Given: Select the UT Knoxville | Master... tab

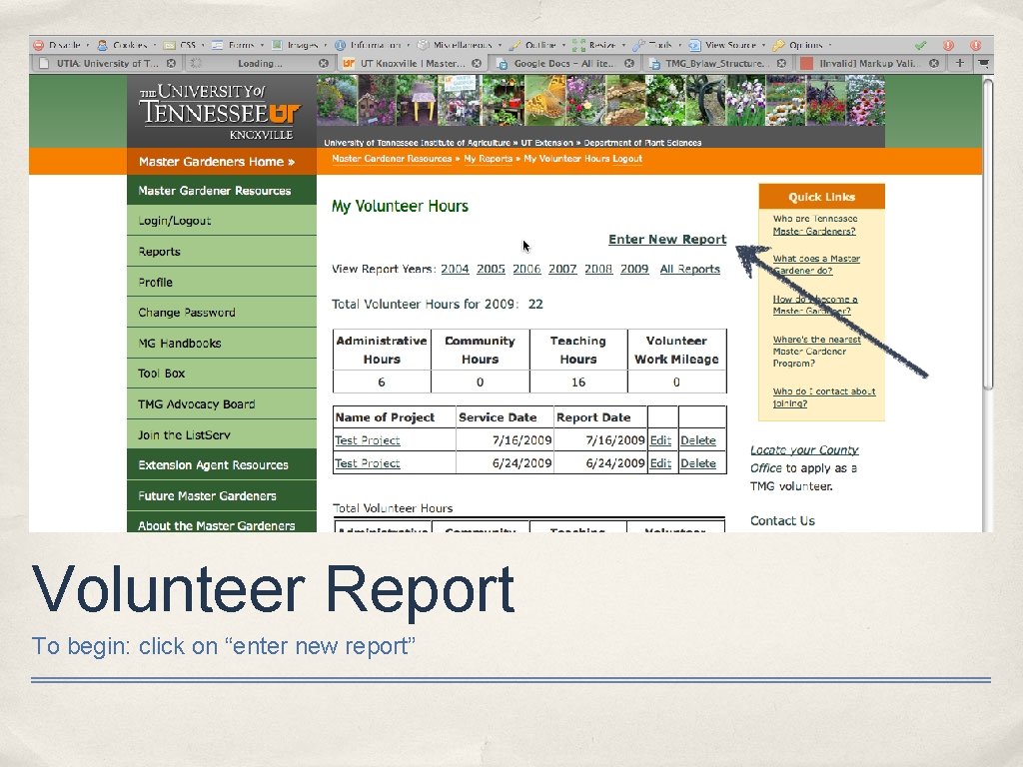Looking at the screenshot, I should click(412, 63).
